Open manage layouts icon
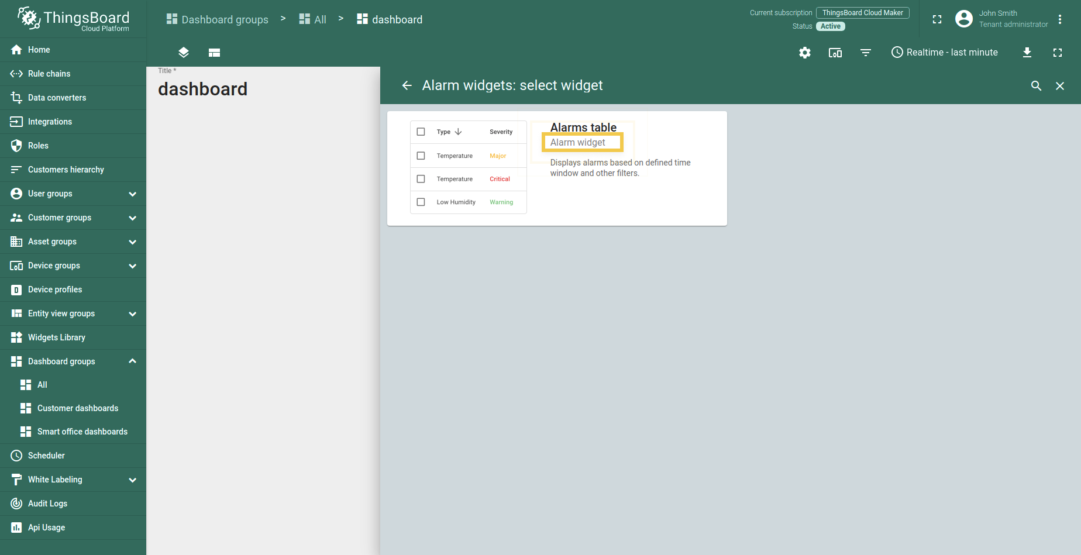 tap(214, 53)
